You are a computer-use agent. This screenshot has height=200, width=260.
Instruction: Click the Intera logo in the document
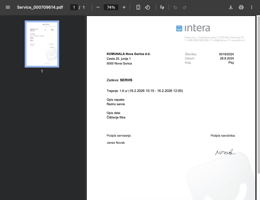pos(193,28)
